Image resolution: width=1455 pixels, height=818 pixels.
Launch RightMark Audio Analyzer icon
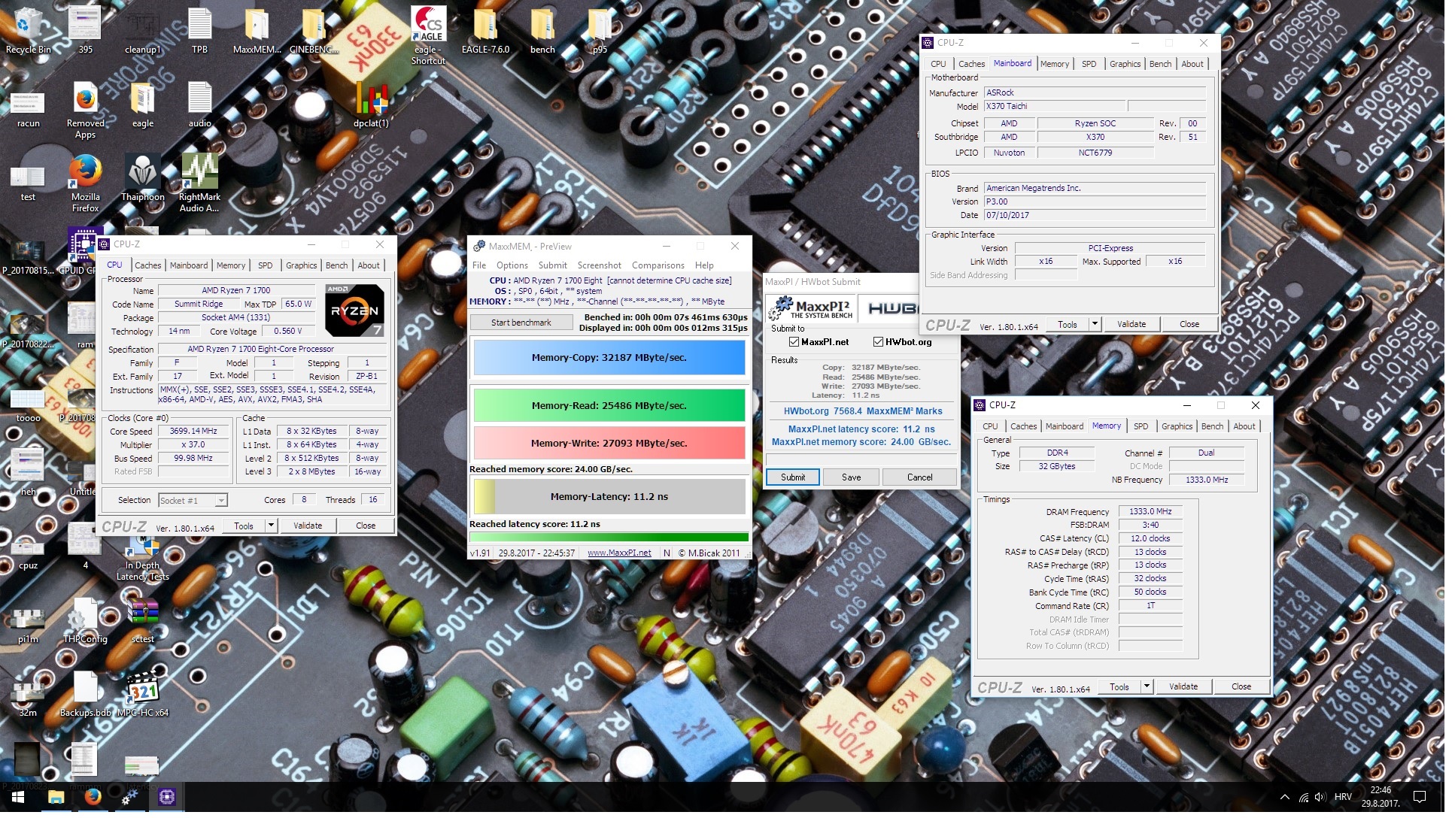[199, 183]
